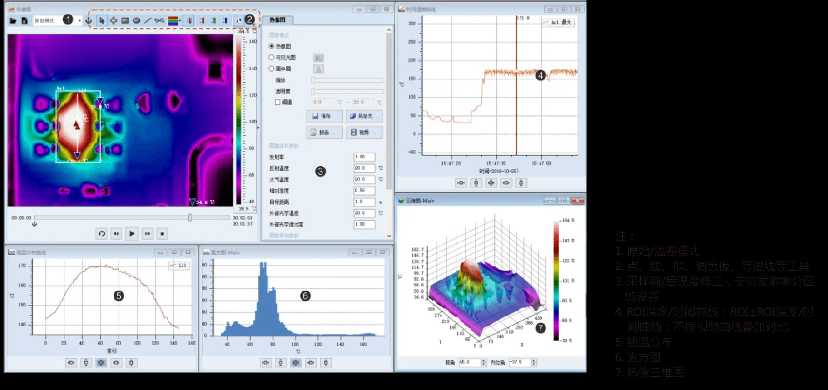Image resolution: width=828 pixels, height=390 pixels.
Task: Click the anchor icon in the toolbar
Action: pos(89,20)
